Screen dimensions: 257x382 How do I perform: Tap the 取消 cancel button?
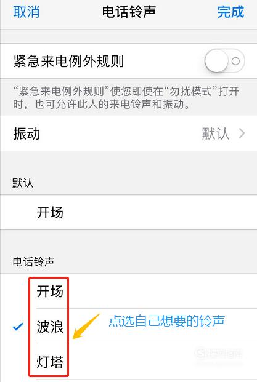27,12
